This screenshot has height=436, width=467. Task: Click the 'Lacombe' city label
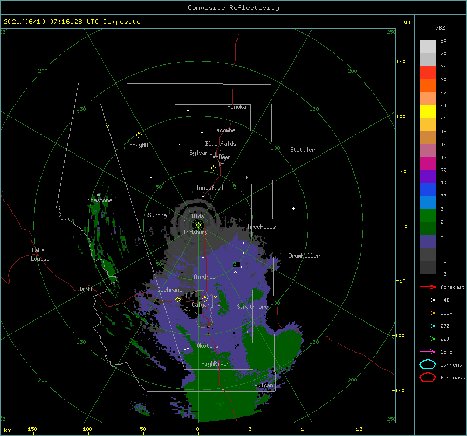(x=224, y=130)
